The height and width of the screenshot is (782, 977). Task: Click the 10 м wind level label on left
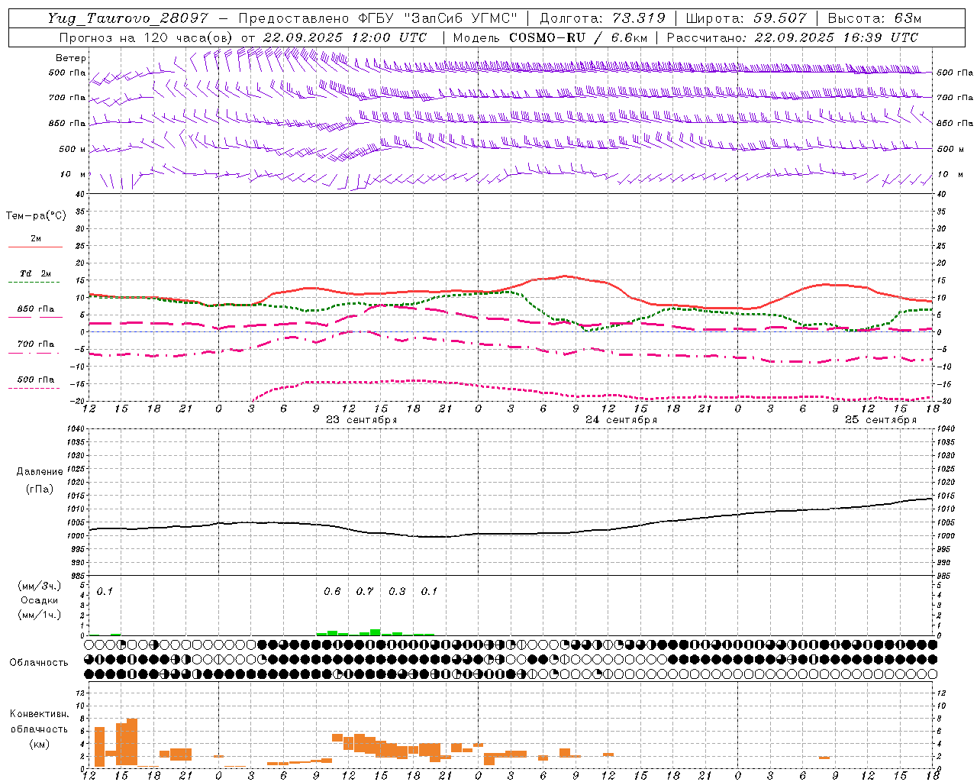tap(73, 175)
